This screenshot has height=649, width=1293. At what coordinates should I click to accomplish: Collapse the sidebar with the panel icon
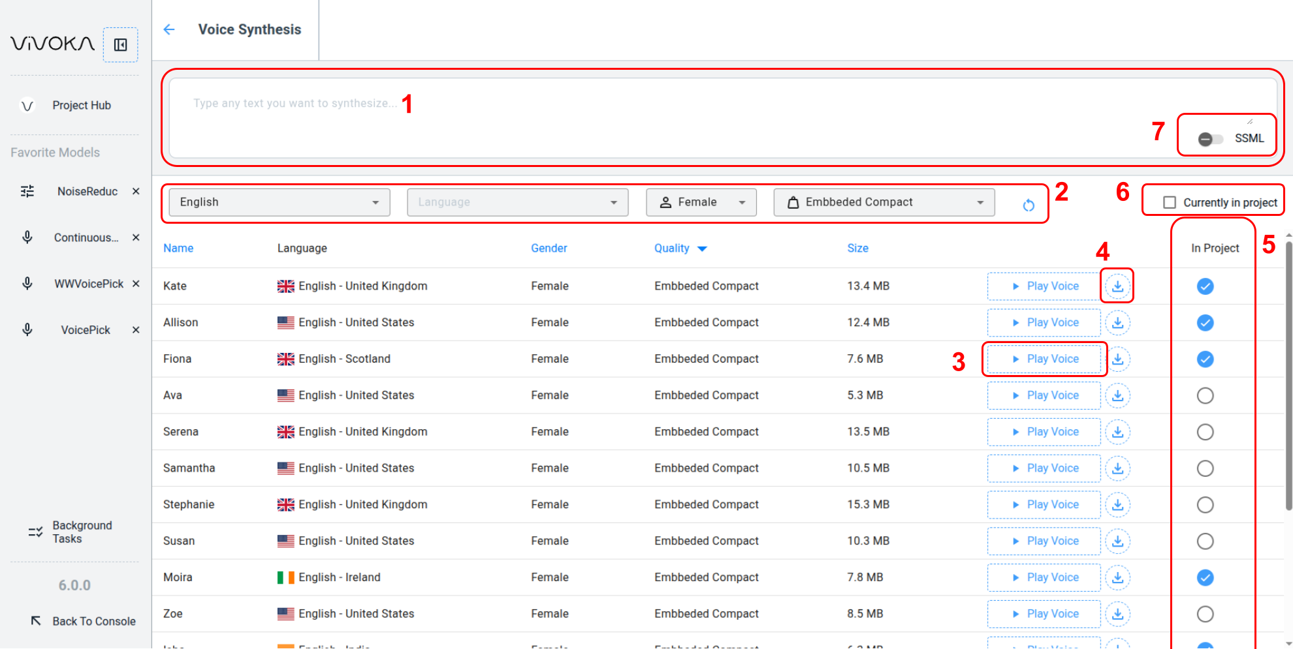[x=120, y=44]
